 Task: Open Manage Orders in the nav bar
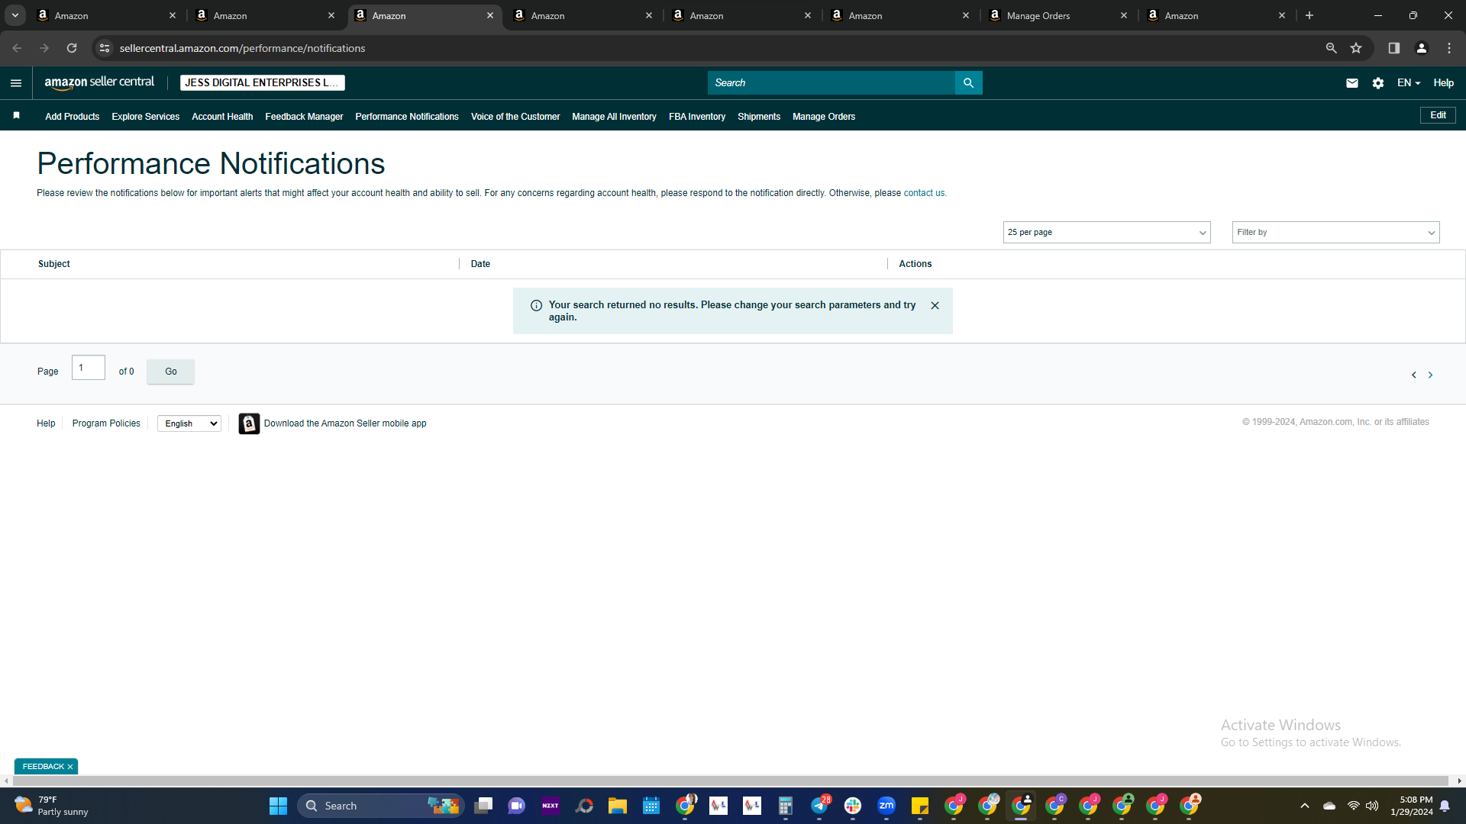(x=824, y=117)
